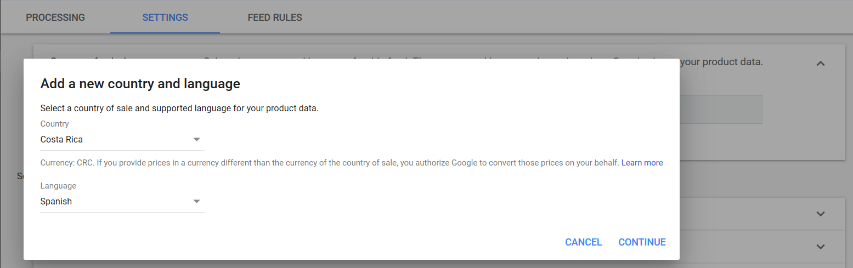Click Continue to confirm country and language
This screenshot has height=268, width=853.
(642, 242)
